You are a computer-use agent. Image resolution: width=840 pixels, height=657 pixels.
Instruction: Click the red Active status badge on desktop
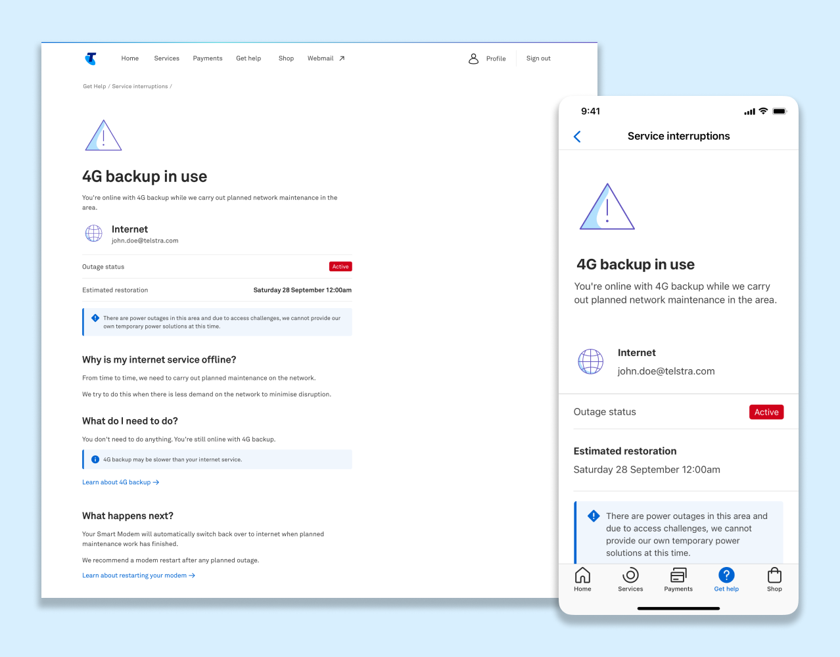click(340, 267)
